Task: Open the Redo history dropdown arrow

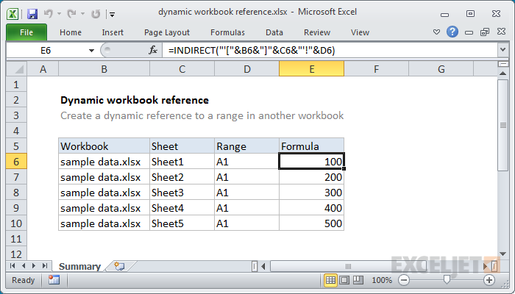Action: click(x=82, y=14)
